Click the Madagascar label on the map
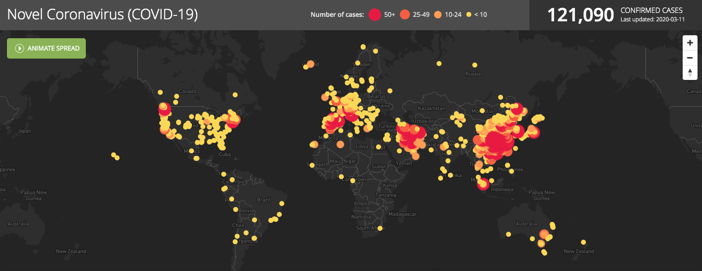 (x=403, y=214)
